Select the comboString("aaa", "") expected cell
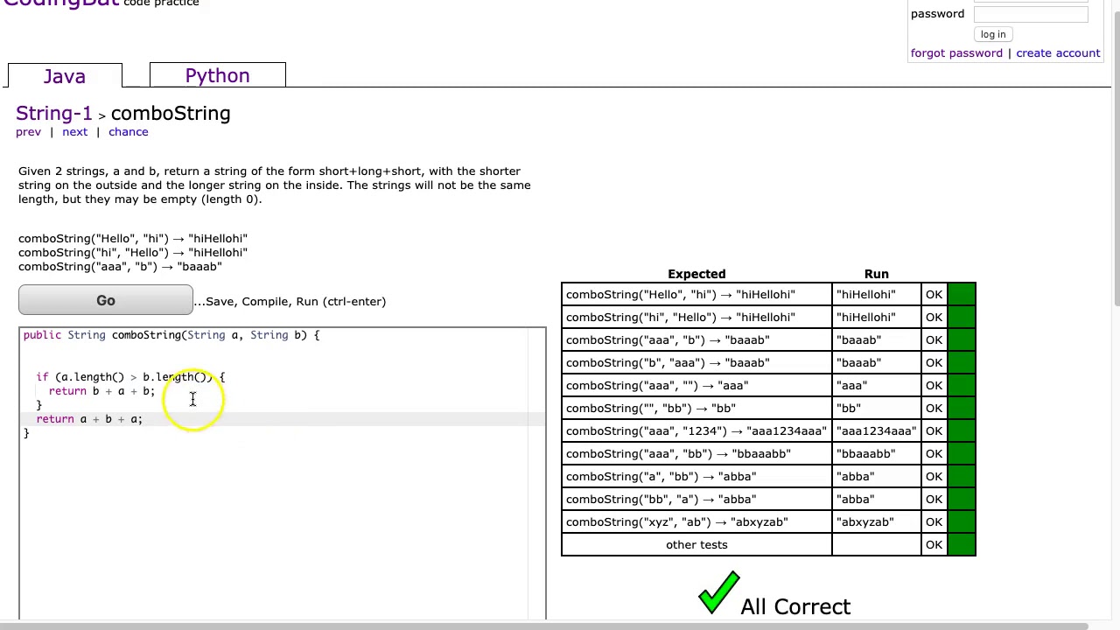 696,386
